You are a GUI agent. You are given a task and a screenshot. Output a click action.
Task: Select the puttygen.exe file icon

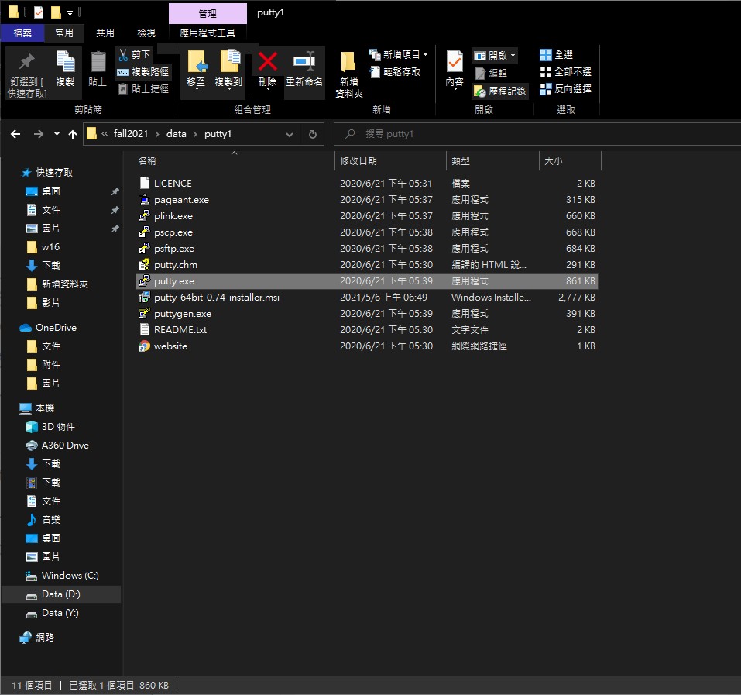(145, 314)
